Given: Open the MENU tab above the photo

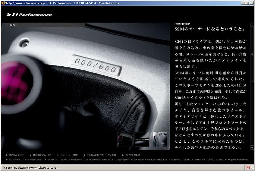Looking at the screenshot, I should pos(12,25).
